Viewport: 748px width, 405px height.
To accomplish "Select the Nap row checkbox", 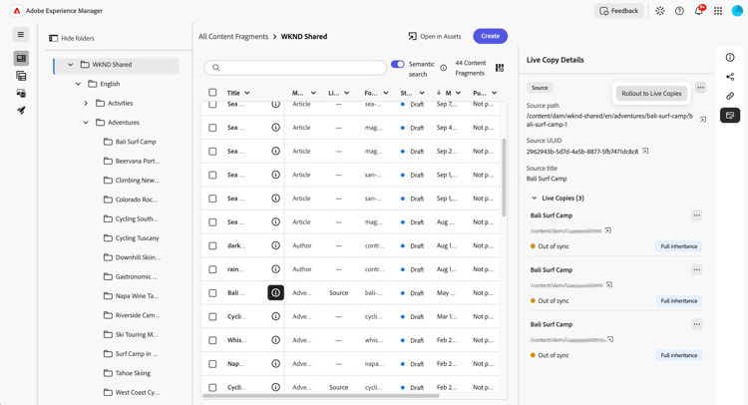I will tap(212, 364).
